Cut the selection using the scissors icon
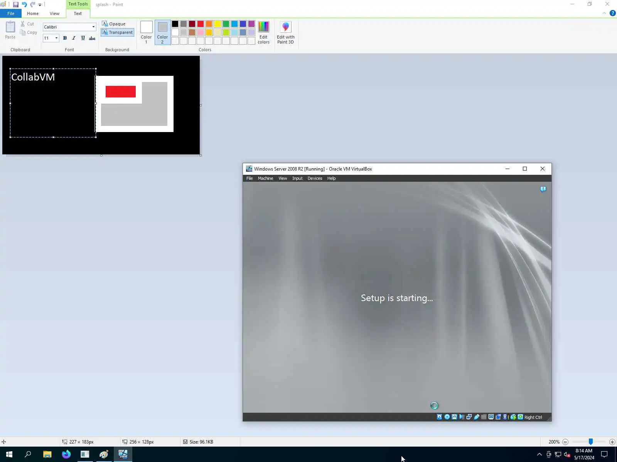Image resolution: width=617 pixels, height=462 pixels. pyautogui.click(x=23, y=24)
